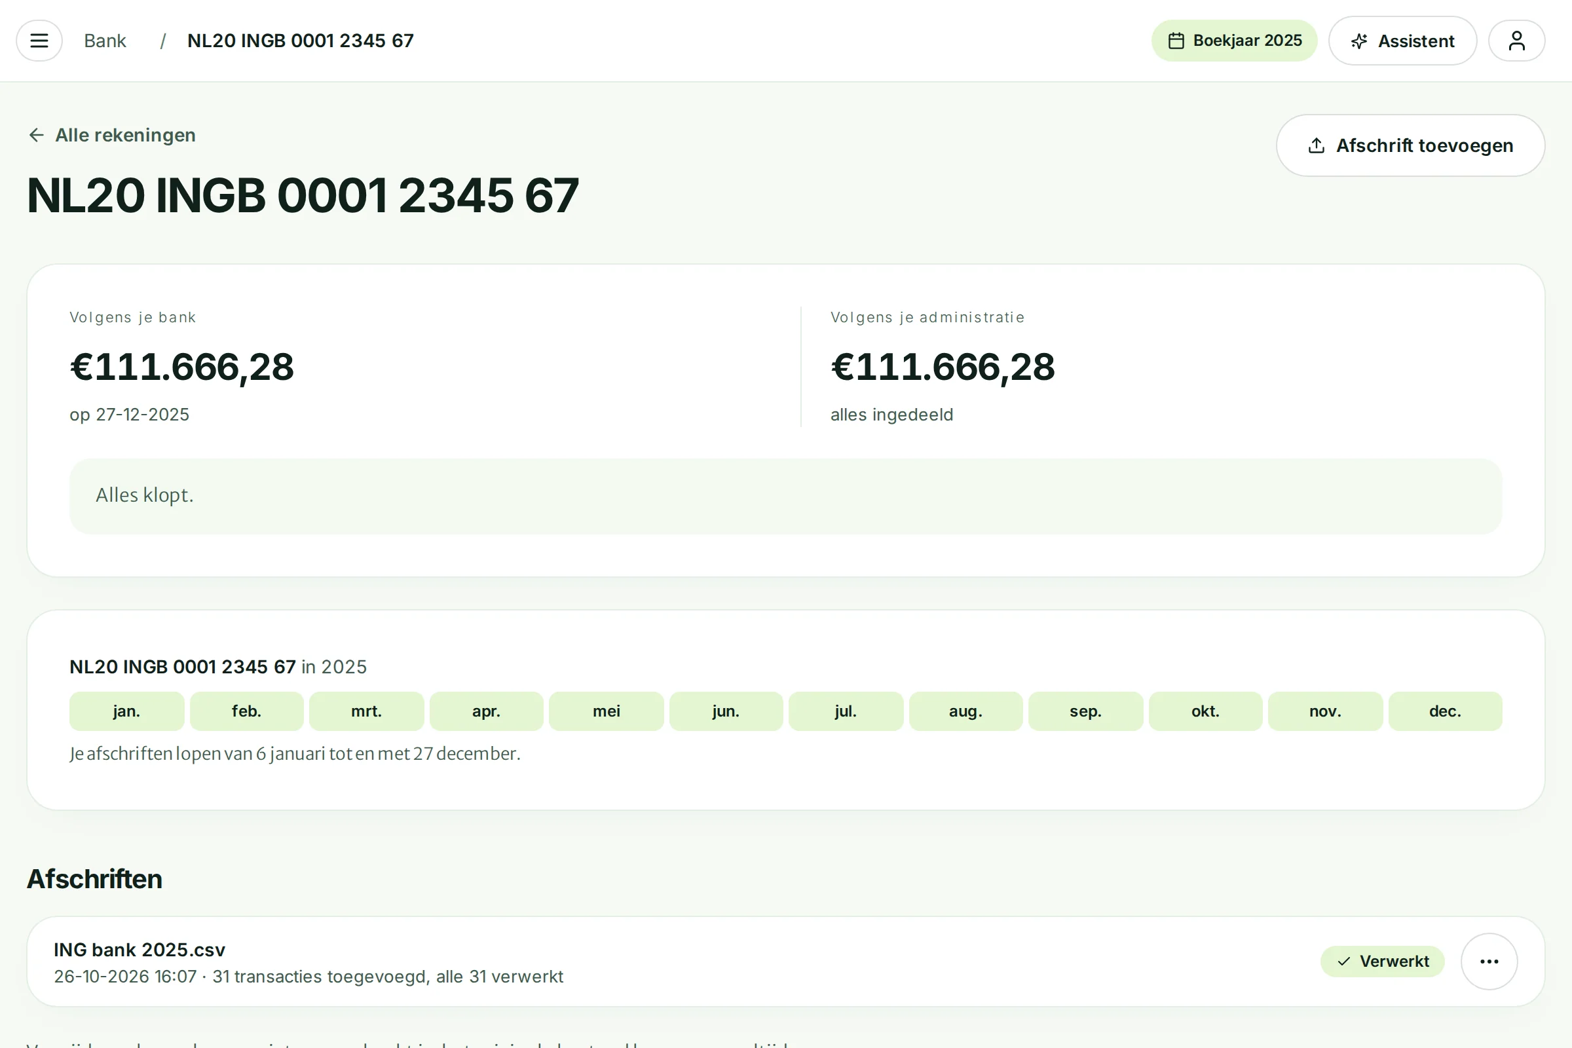The width and height of the screenshot is (1572, 1048).
Task: Select the mei month chip
Action: click(x=607, y=711)
